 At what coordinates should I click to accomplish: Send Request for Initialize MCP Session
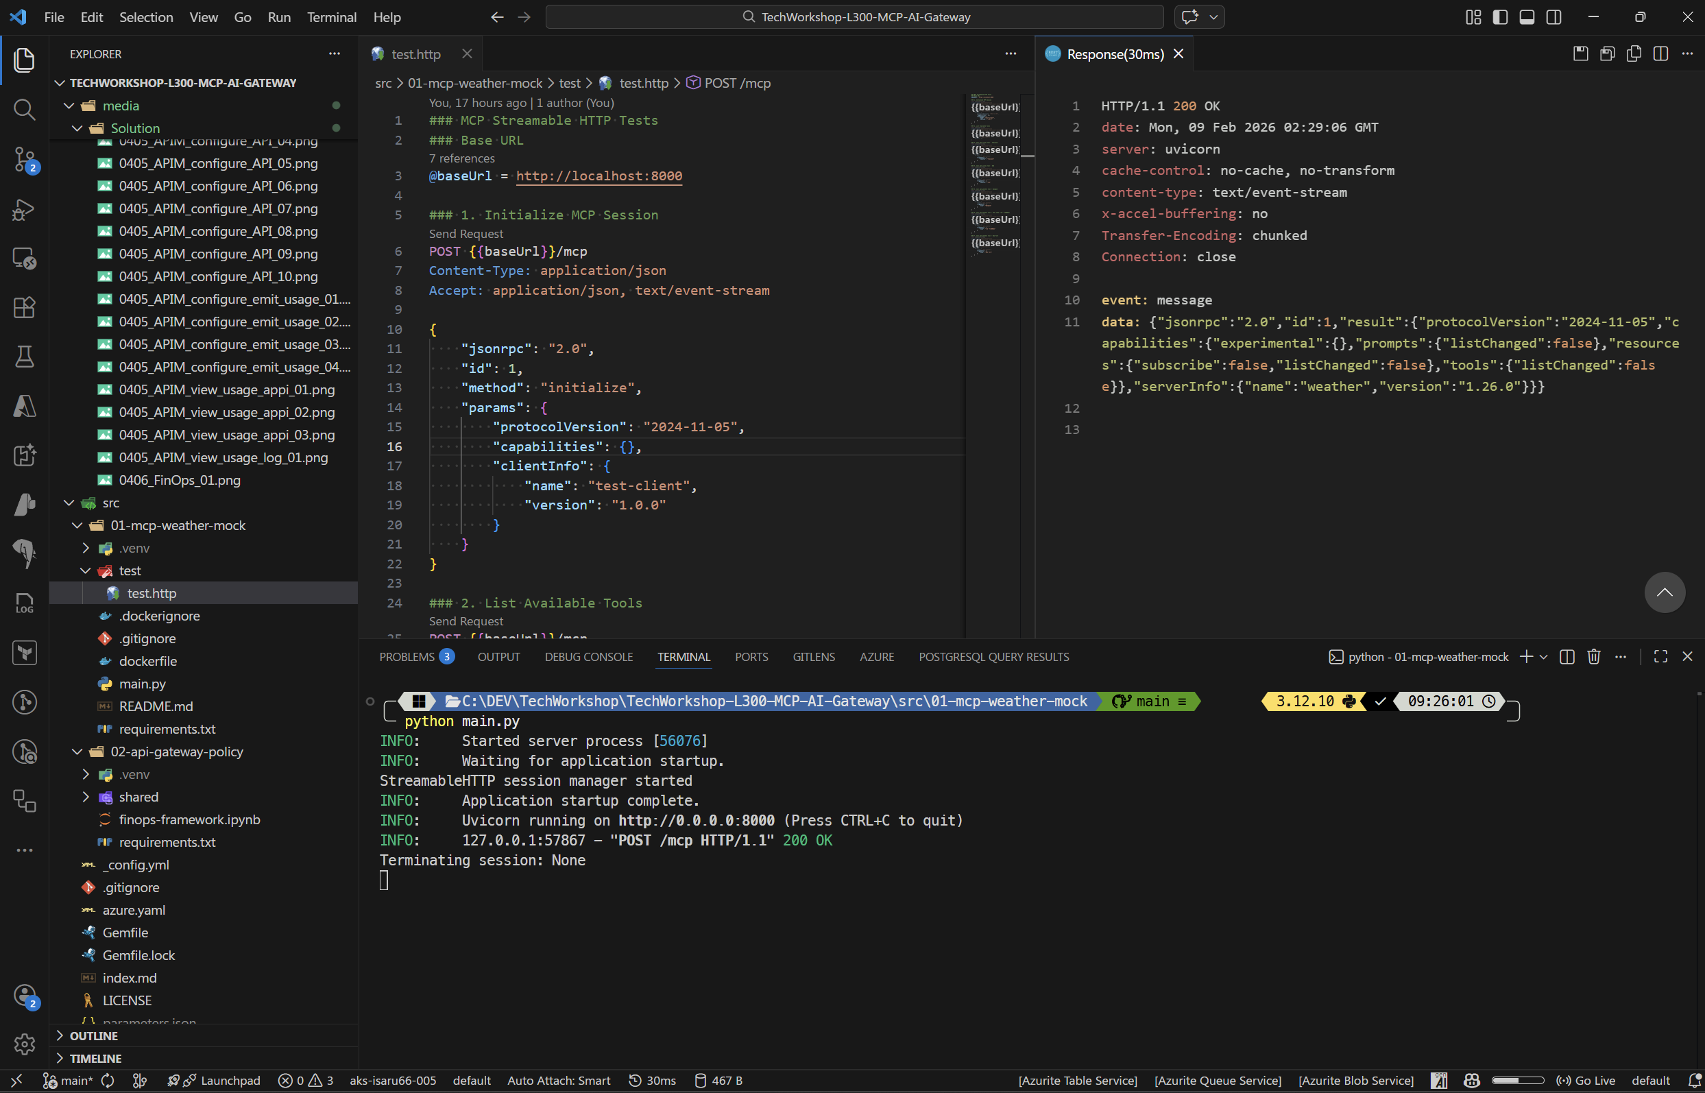point(466,234)
